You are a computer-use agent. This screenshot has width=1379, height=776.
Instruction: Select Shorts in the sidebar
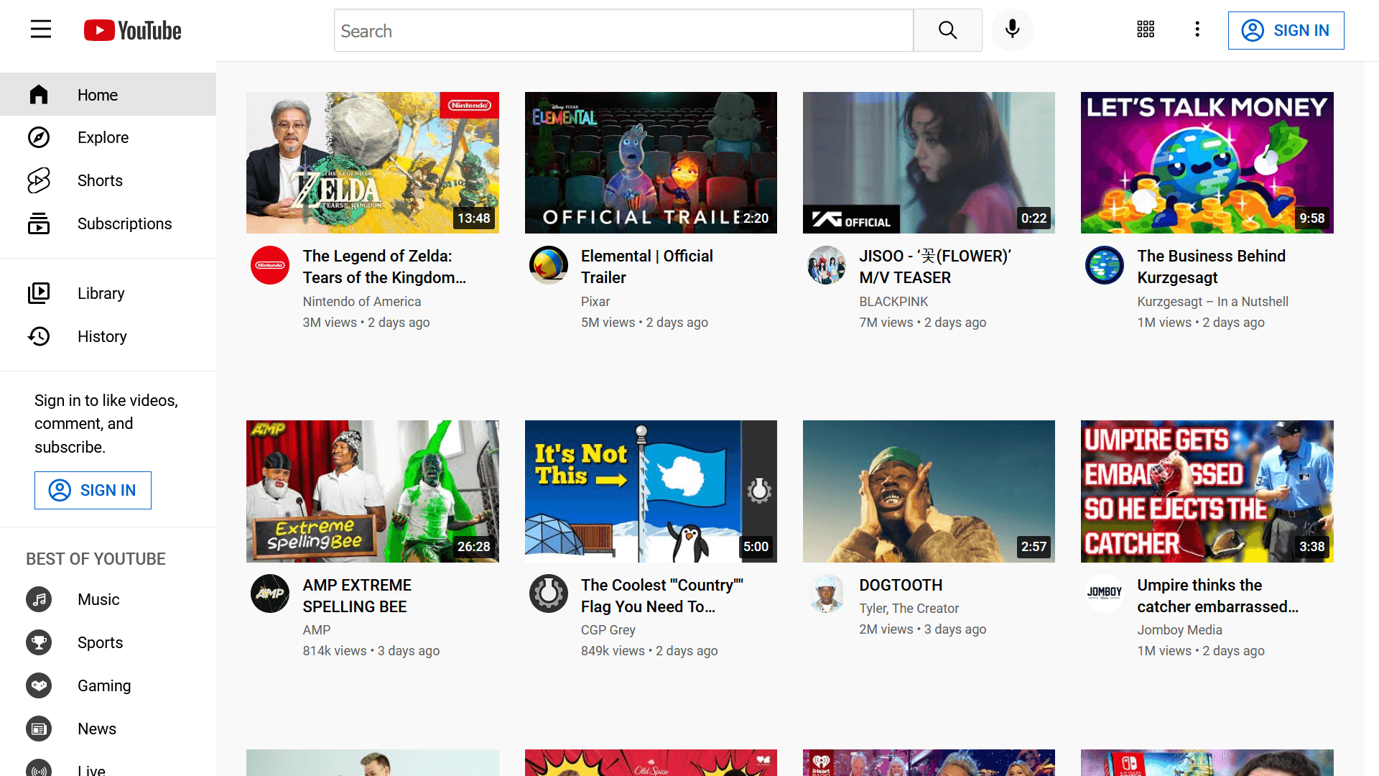point(108,180)
